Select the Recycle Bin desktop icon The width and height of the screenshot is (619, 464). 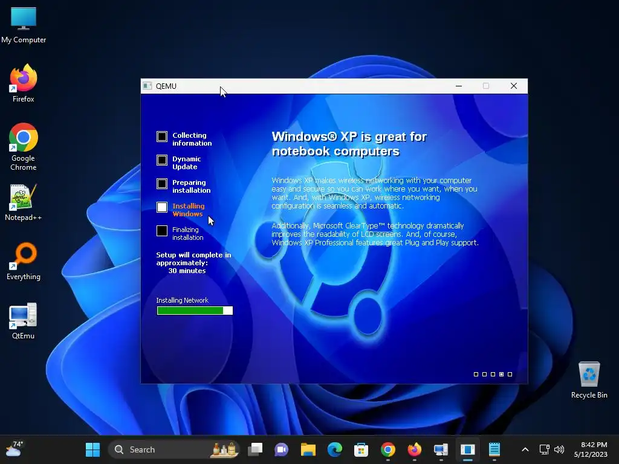589,380
